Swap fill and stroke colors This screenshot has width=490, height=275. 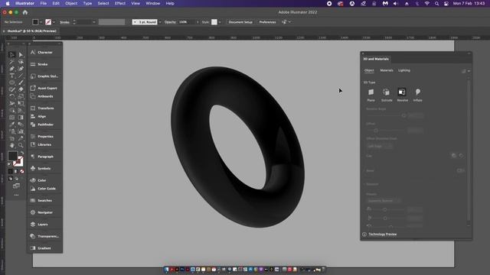(x=22, y=153)
